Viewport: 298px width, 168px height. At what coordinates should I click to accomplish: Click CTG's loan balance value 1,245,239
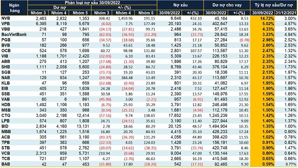coord(218,115)
